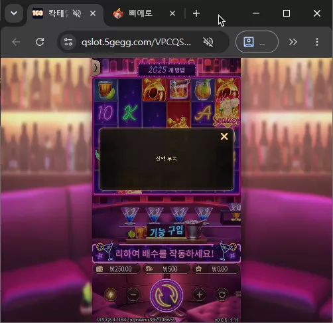Click the purple 10 symbol
The height and width of the screenshot is (323, 333).
pyautogui.click(x=105, y=112)
